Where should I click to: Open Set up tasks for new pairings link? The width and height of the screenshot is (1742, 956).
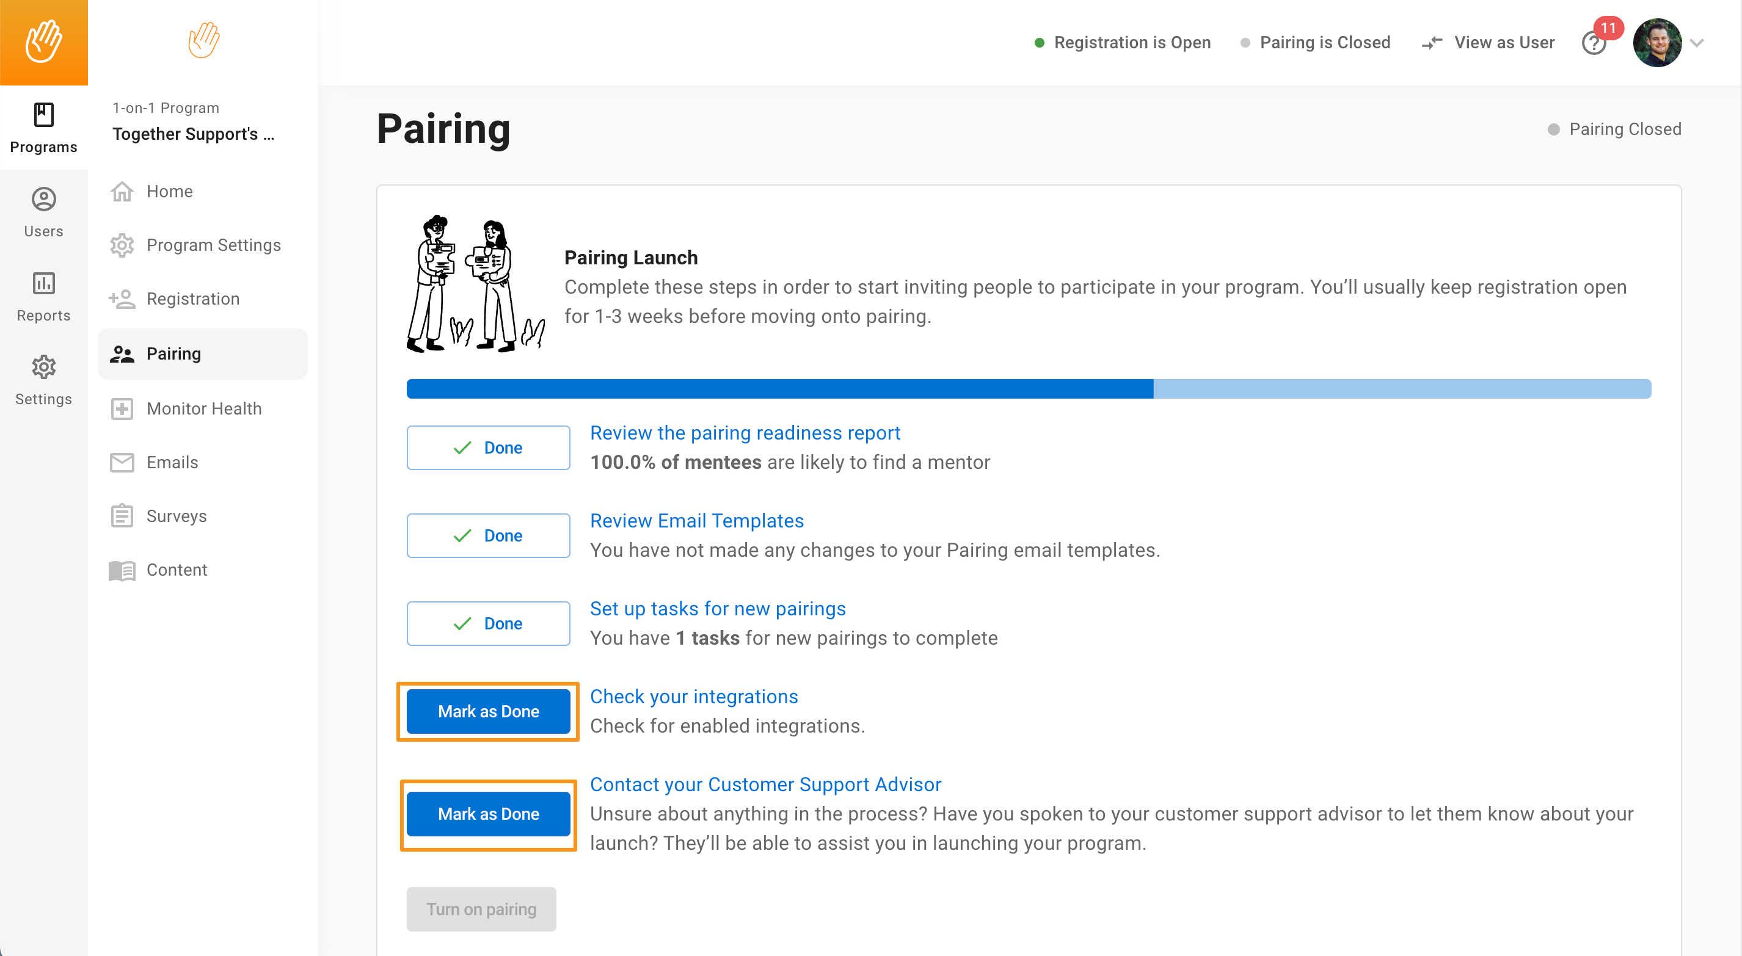(718, 609)
